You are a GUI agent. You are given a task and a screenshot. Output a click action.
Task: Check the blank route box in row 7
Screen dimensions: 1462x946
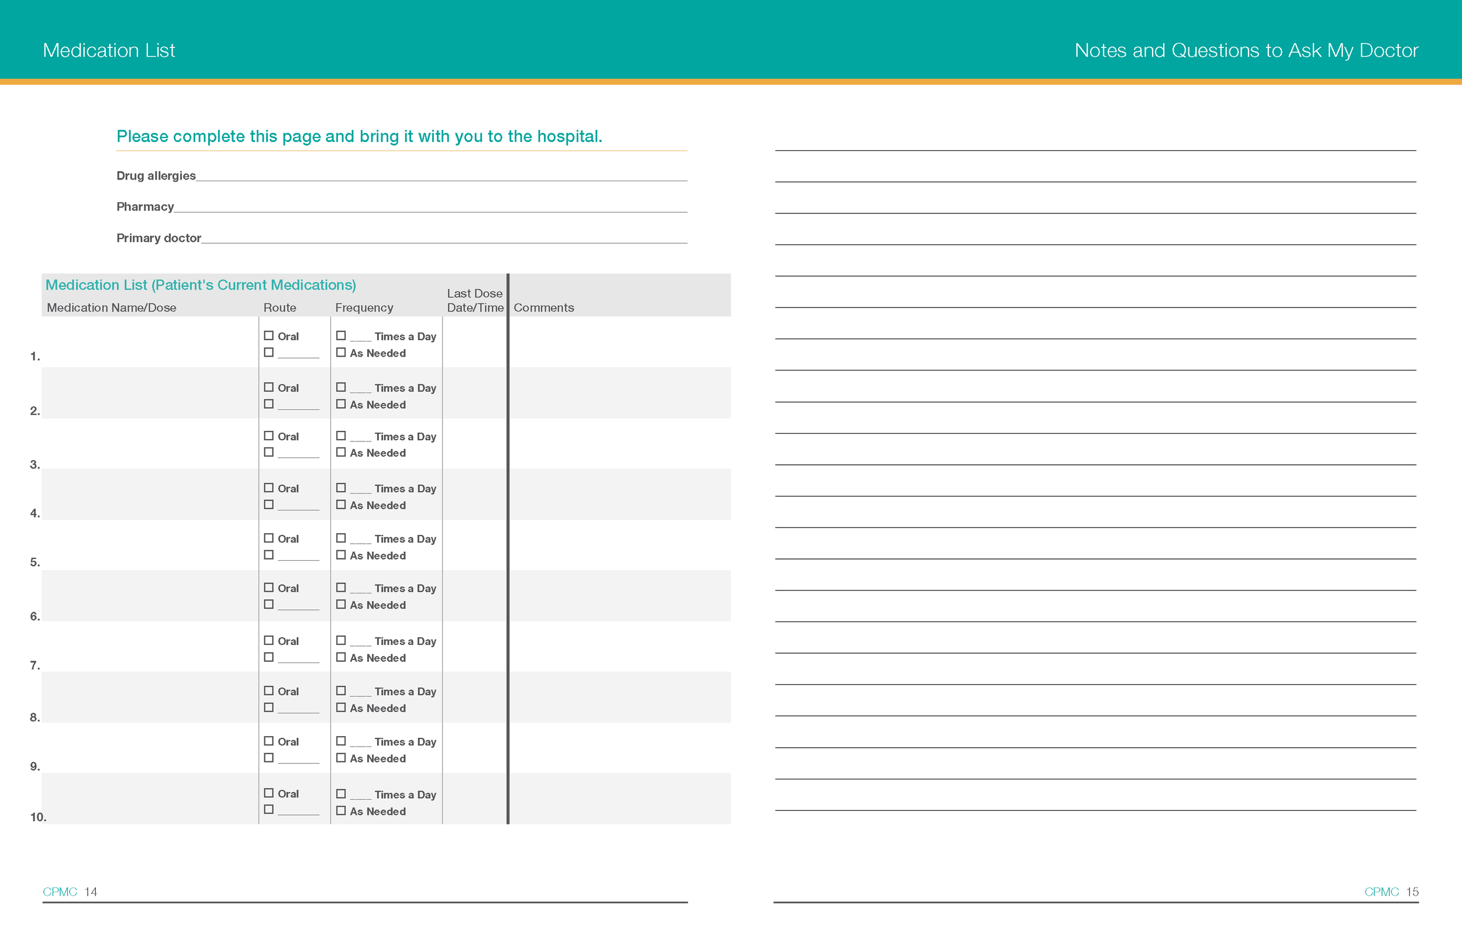pyautogui.click(x=268, y=657)
